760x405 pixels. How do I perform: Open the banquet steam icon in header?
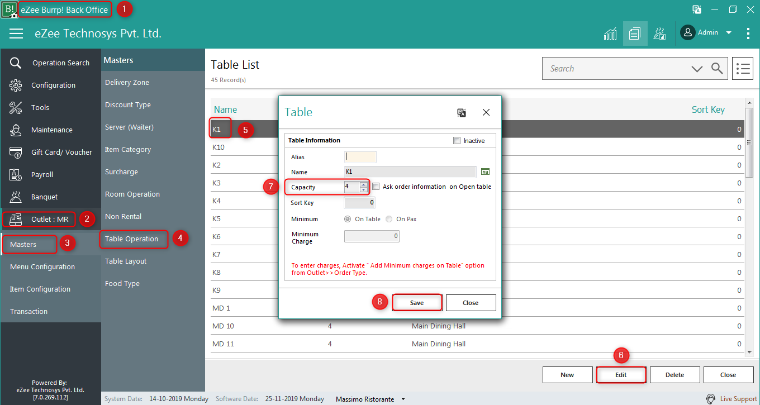pos(660,34)
